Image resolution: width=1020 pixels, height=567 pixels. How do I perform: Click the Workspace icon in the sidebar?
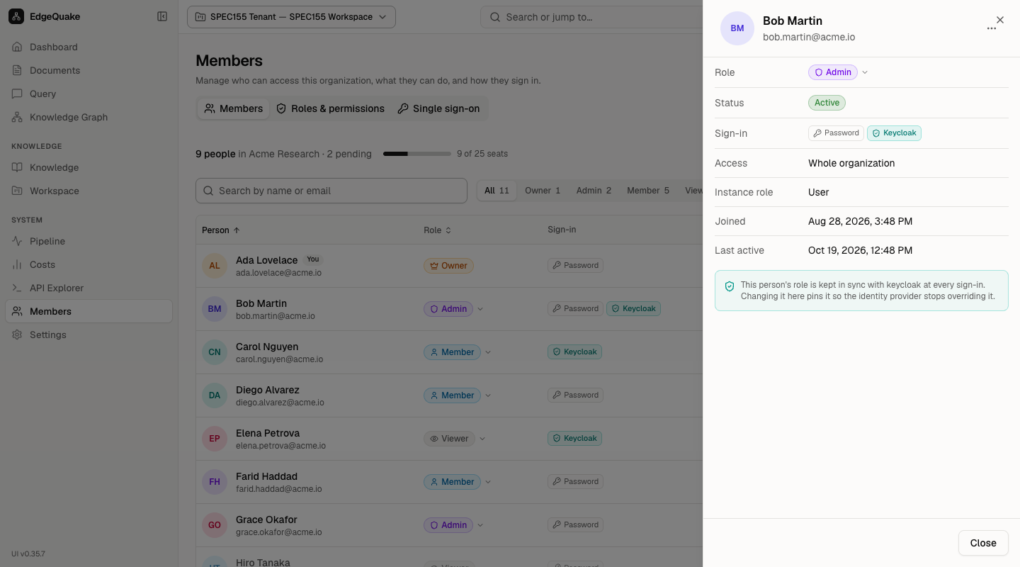pyautogui.click(x=17, y=191)
